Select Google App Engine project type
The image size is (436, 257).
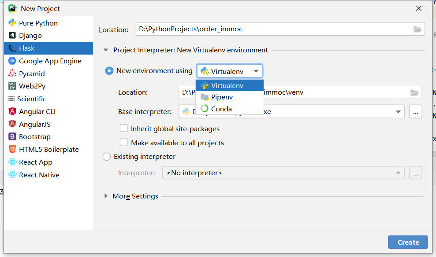50,61
